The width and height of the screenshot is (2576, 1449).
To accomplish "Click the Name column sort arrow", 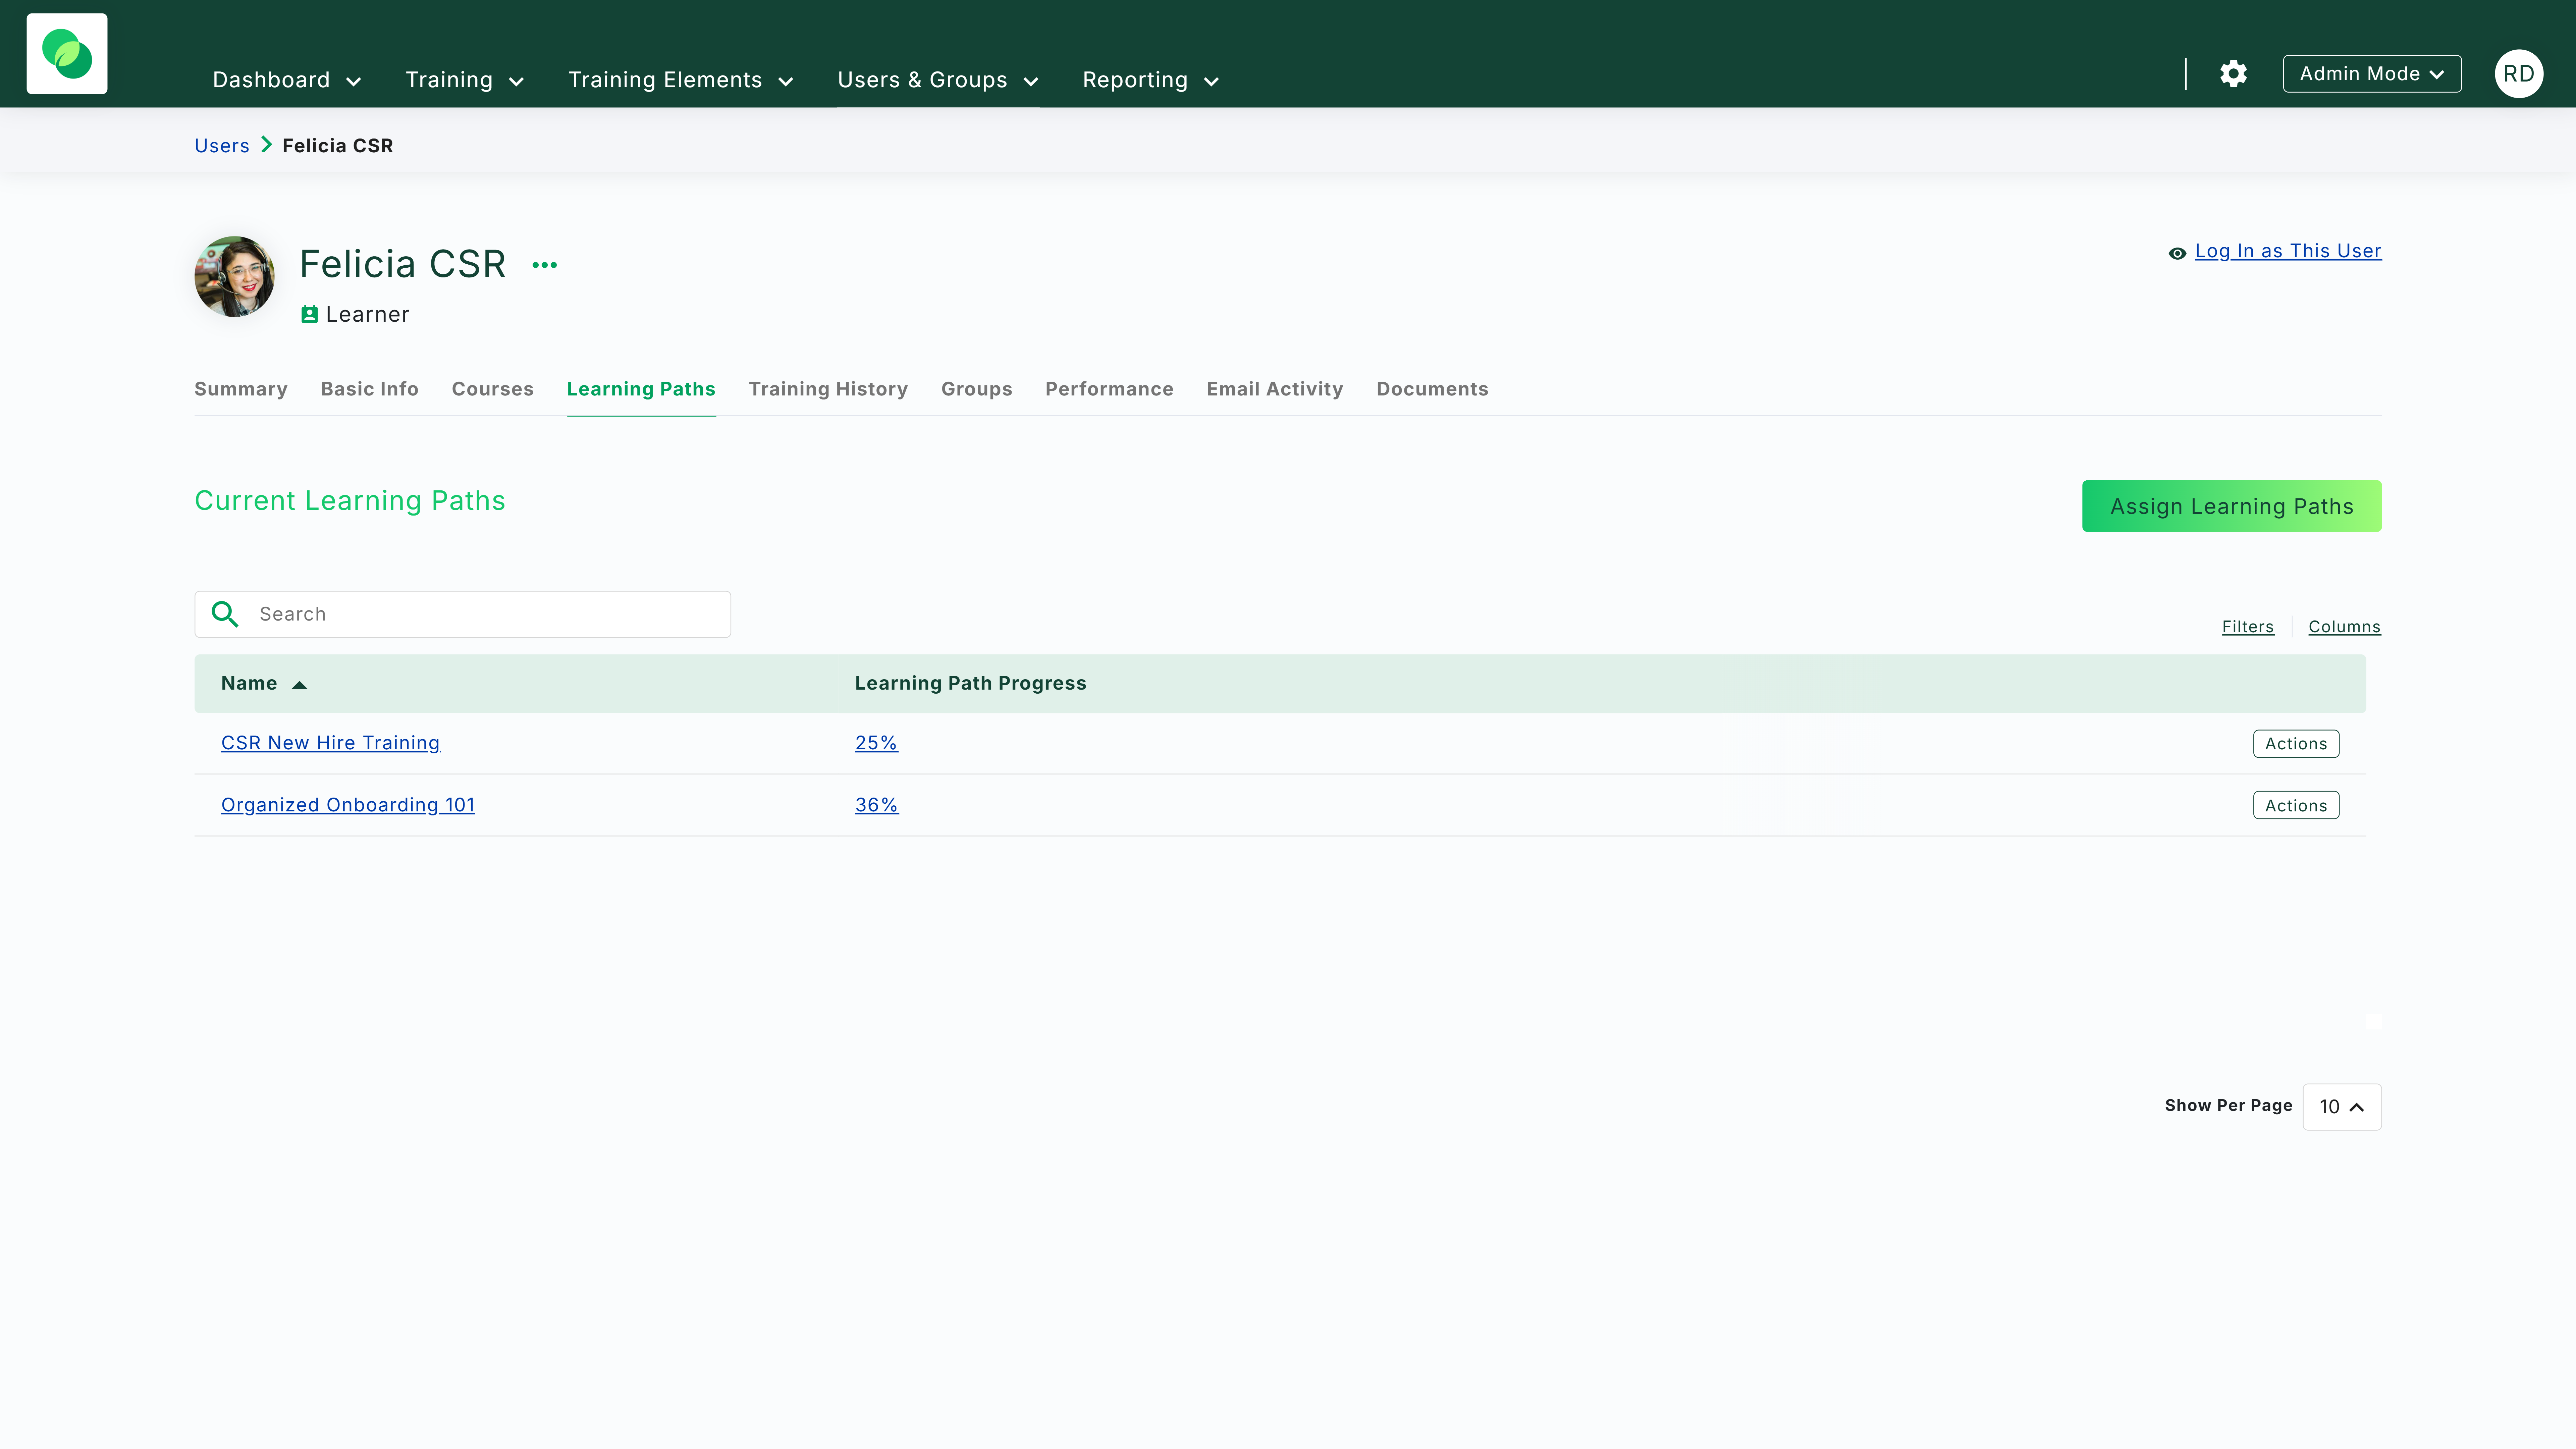I will coord(299,685).
